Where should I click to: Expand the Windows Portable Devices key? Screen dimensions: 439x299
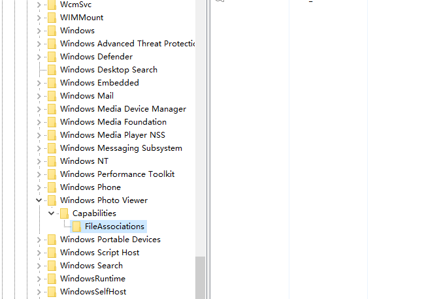[39, 240]
